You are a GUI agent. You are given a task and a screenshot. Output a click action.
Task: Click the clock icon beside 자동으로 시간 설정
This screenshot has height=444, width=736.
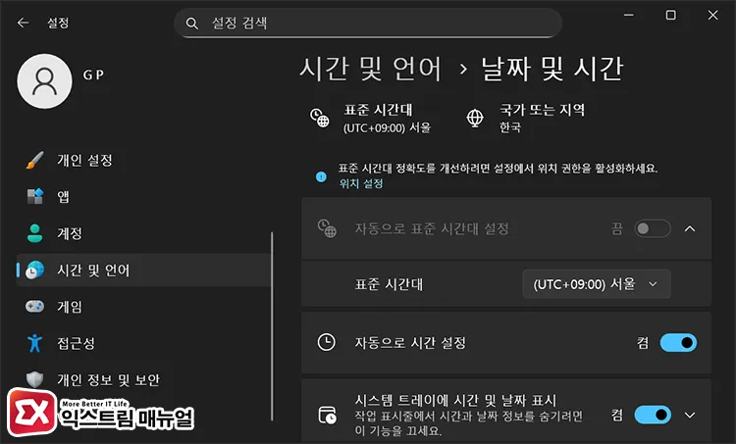pyautogui.click(x=326, y=342)
